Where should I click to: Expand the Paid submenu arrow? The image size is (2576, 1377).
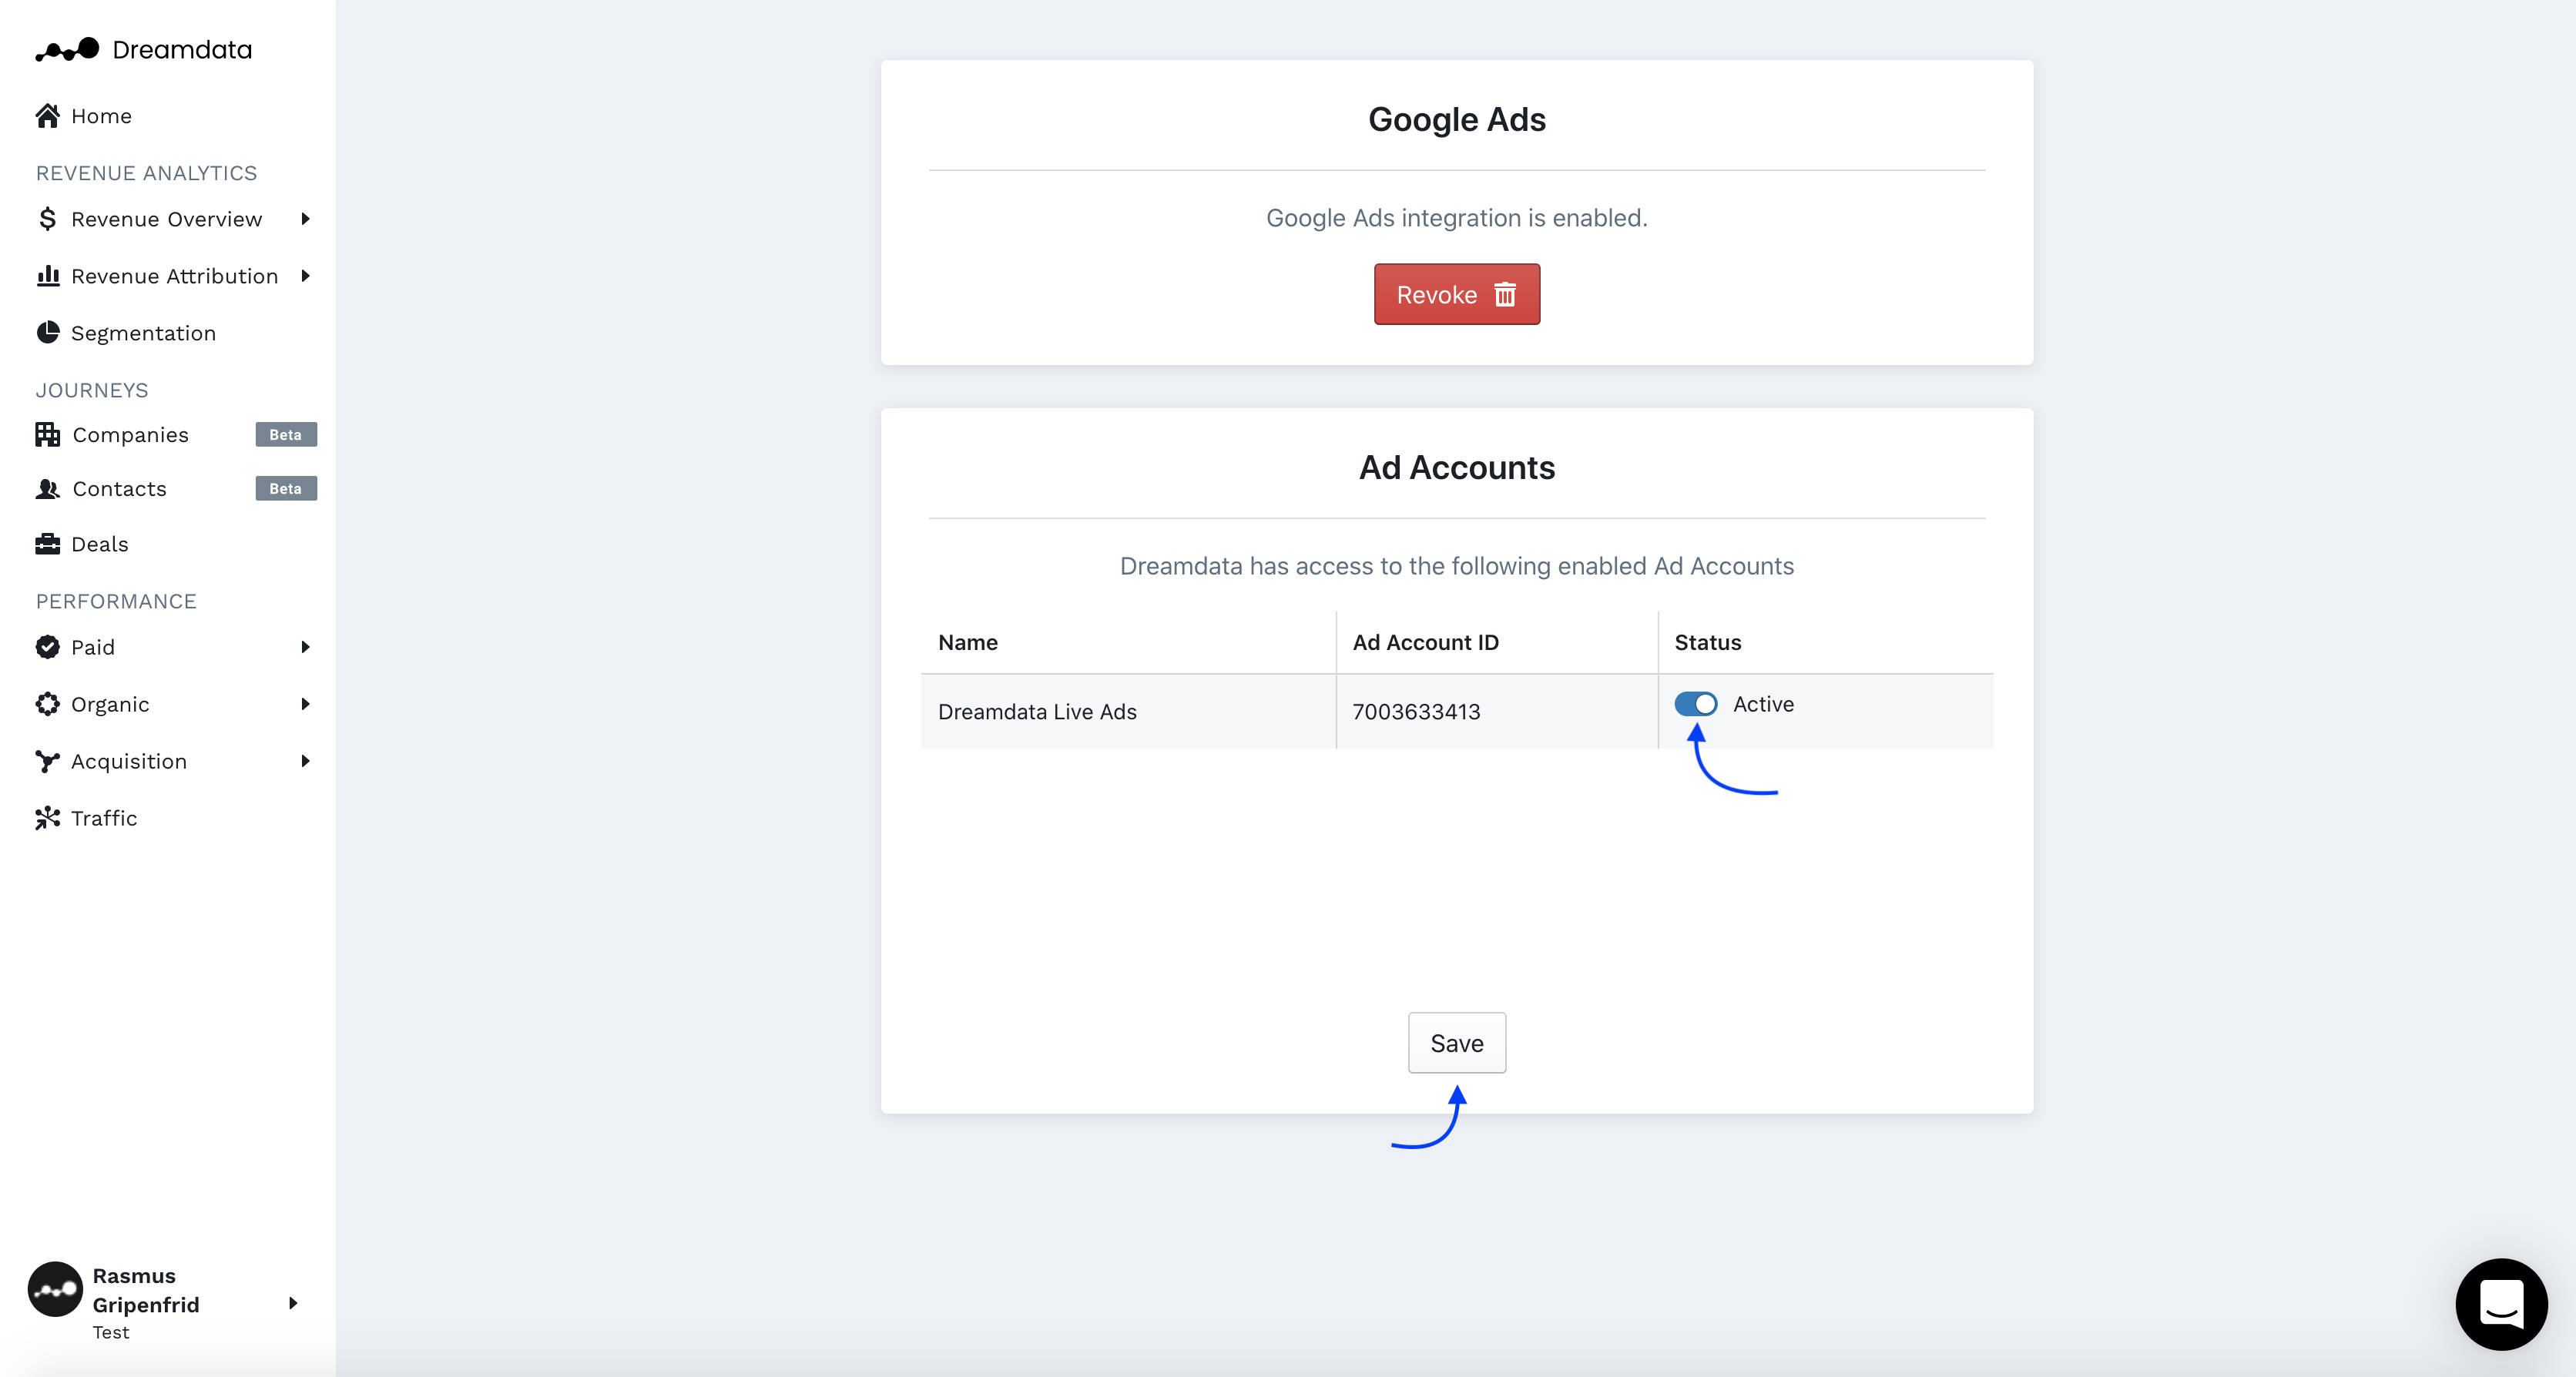pyautogui.click(x=305, y=647)
